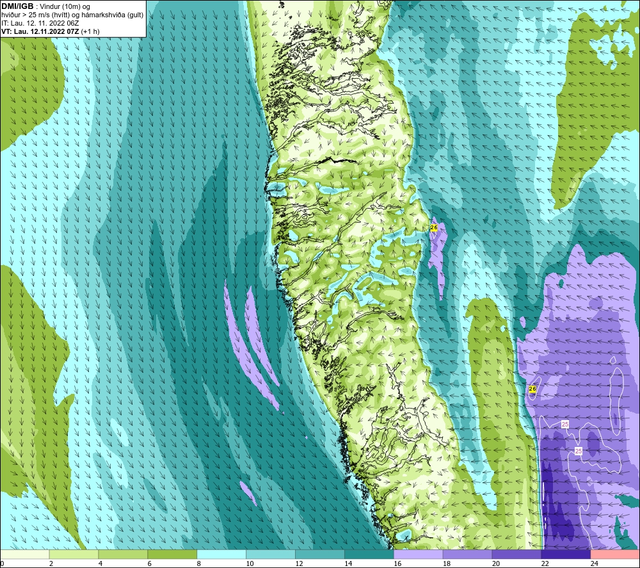Click the legend scale number 20
Screen dimensions: 640x568
point(496,564)
